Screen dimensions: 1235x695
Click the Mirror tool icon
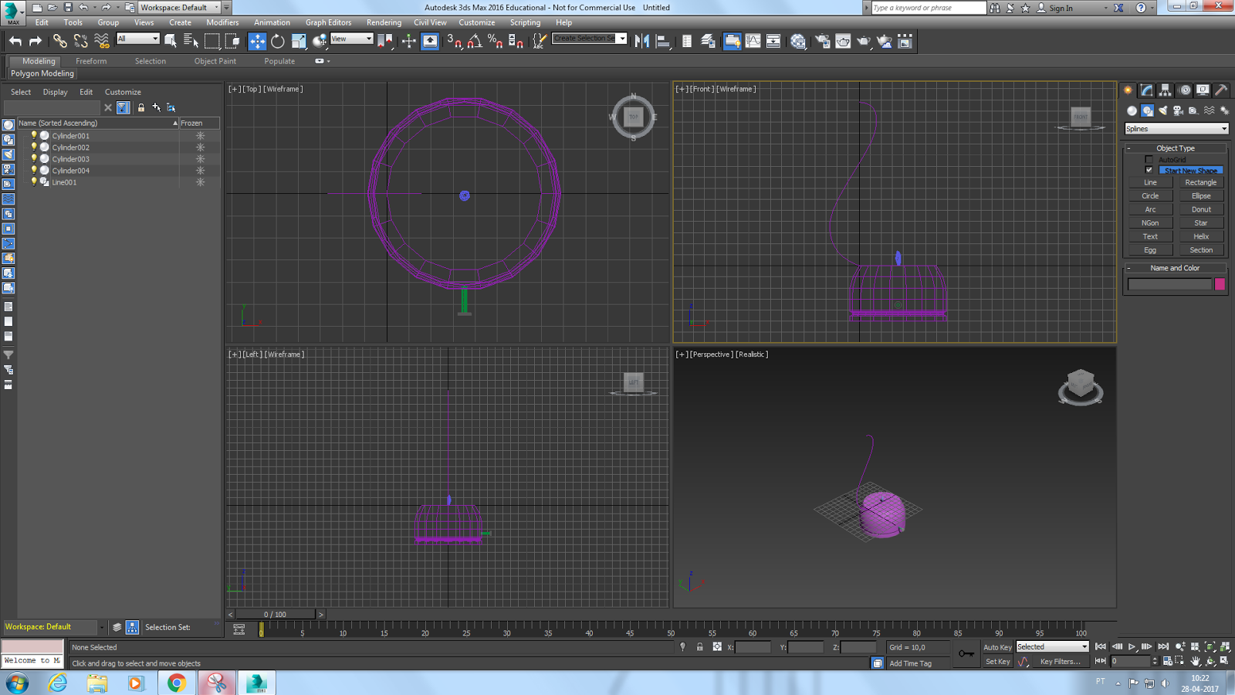(x=641, y=42)
